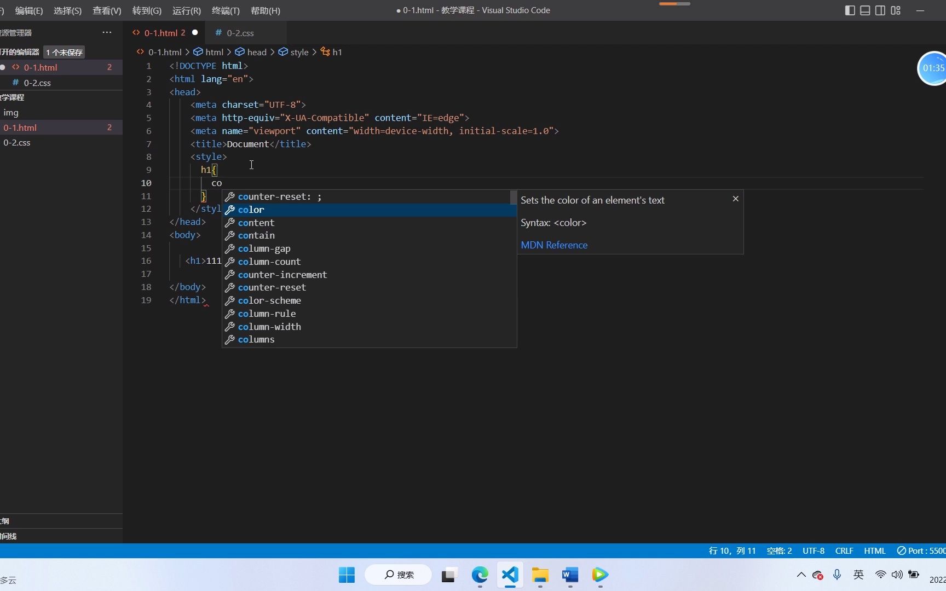The image size is (946, 591).
Task: Click the Visual Studio Code taskbar icon
Action: [x=510, y=575]
